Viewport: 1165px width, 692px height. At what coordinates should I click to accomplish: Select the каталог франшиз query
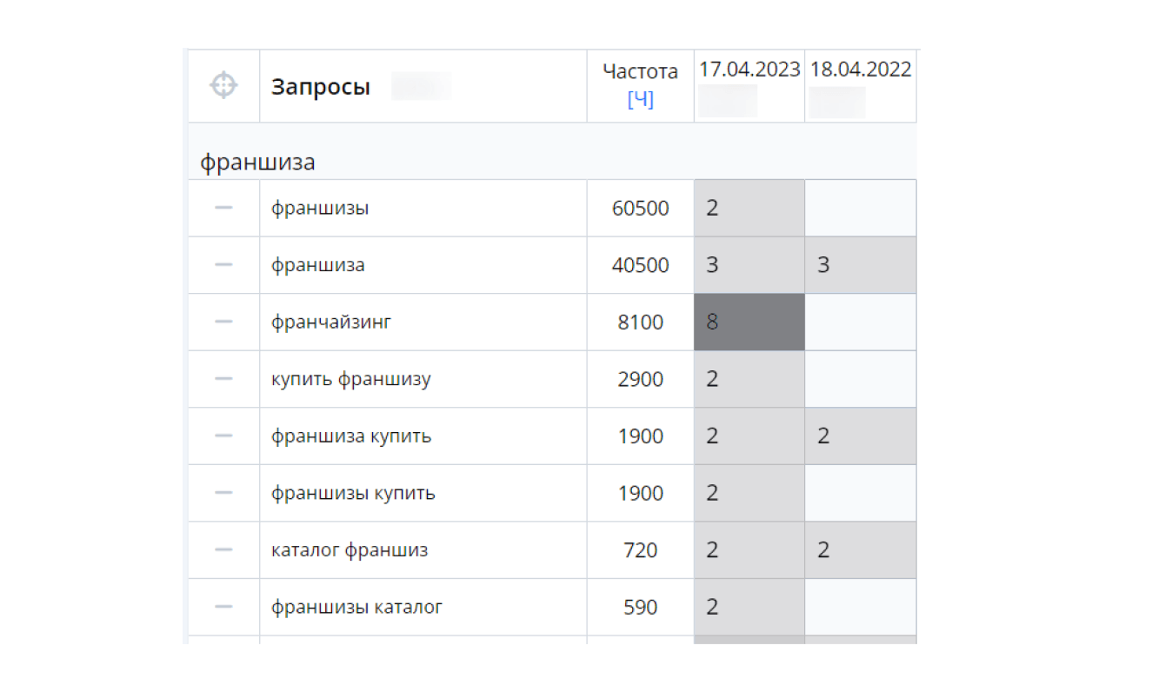[349, 550]
